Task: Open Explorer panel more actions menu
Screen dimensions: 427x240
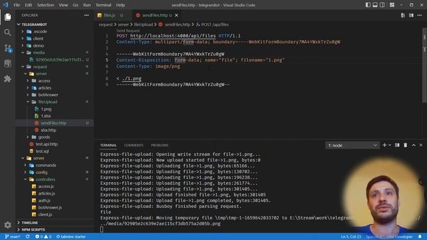Action: click(x=86, y=15)
